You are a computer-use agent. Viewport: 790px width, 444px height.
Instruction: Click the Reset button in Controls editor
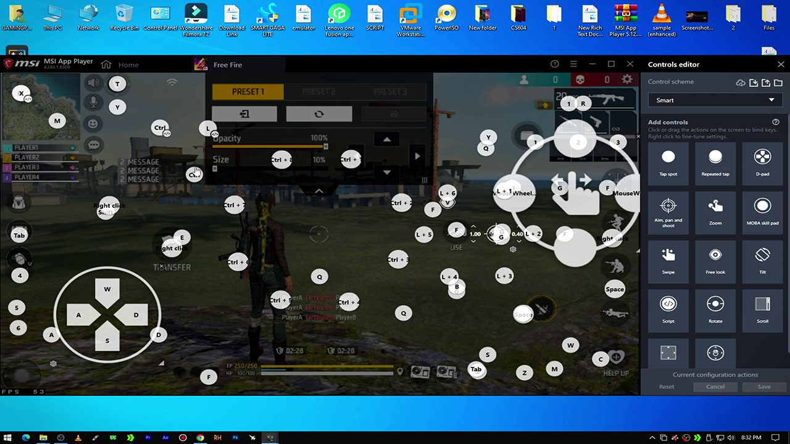(x=667, y=387)
